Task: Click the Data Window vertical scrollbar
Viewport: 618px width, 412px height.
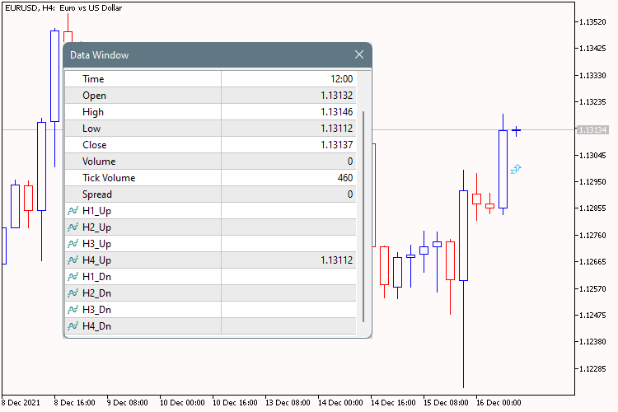Action: tap(363, 217)
